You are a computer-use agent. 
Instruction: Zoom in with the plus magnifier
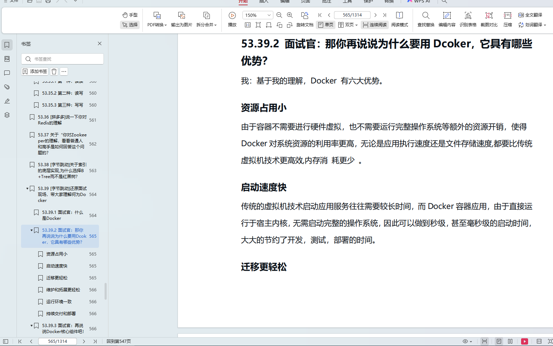tap(290, 15)
